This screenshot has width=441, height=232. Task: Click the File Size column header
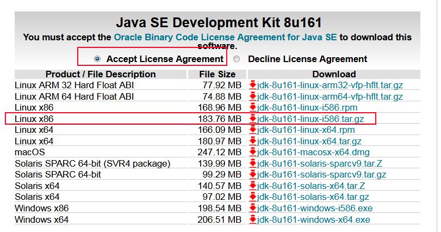tap(217, 74)
